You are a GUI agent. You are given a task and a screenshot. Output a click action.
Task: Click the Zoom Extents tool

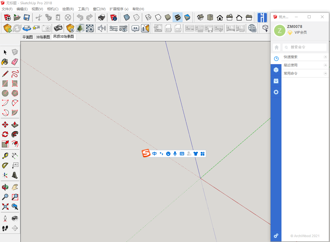coord(5,206)
